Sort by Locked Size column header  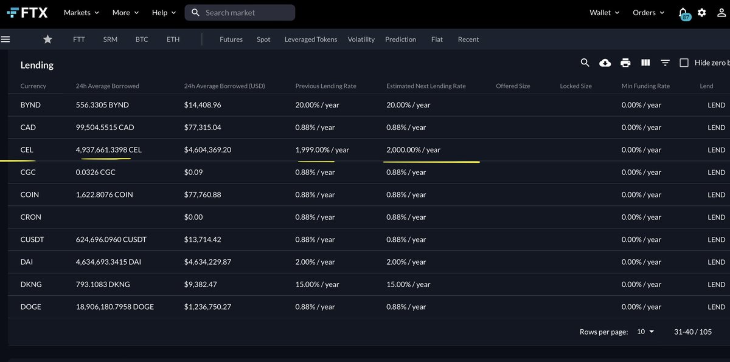[575, 86]
